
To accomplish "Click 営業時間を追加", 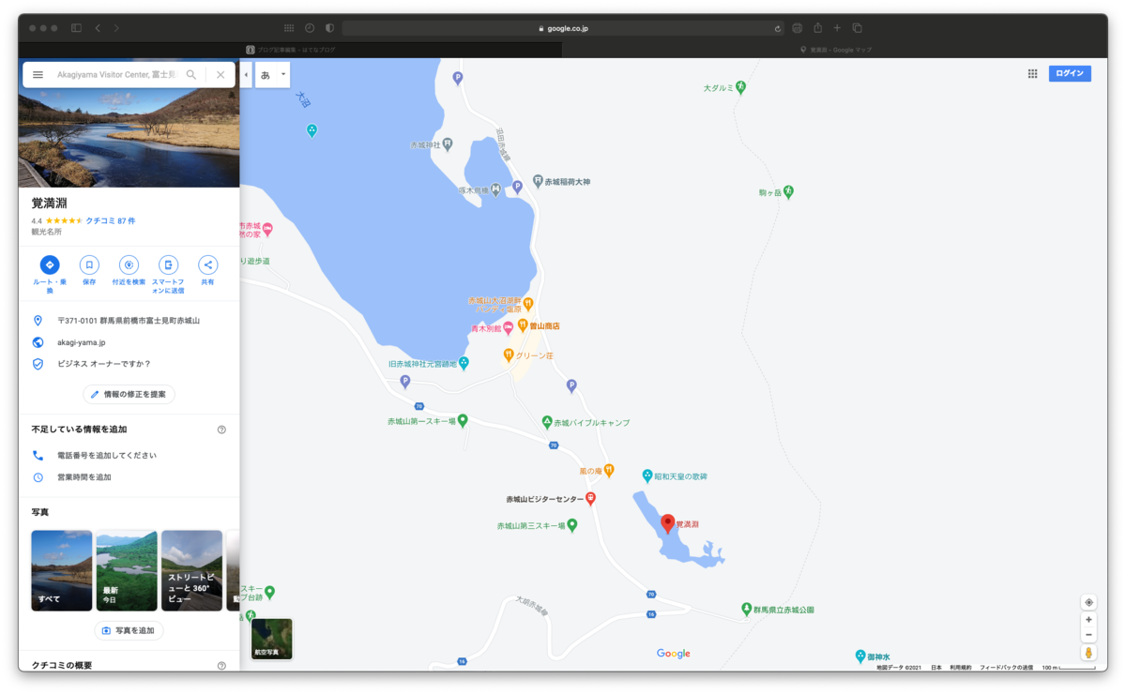I will click(x=84, y=477).
